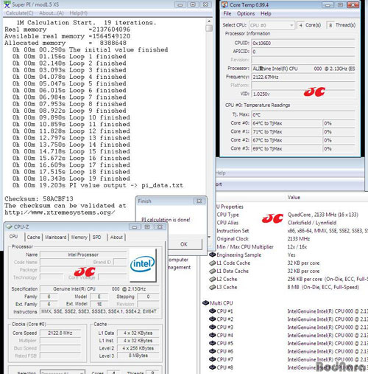Click the PI value output pi_data.txt line

98,185
